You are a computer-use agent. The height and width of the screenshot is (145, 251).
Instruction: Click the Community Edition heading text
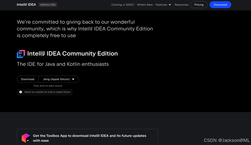point(72,54)
